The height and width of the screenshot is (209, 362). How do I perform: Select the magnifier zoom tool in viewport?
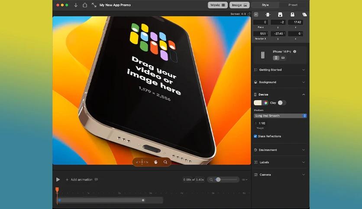[x=165, y=162]
